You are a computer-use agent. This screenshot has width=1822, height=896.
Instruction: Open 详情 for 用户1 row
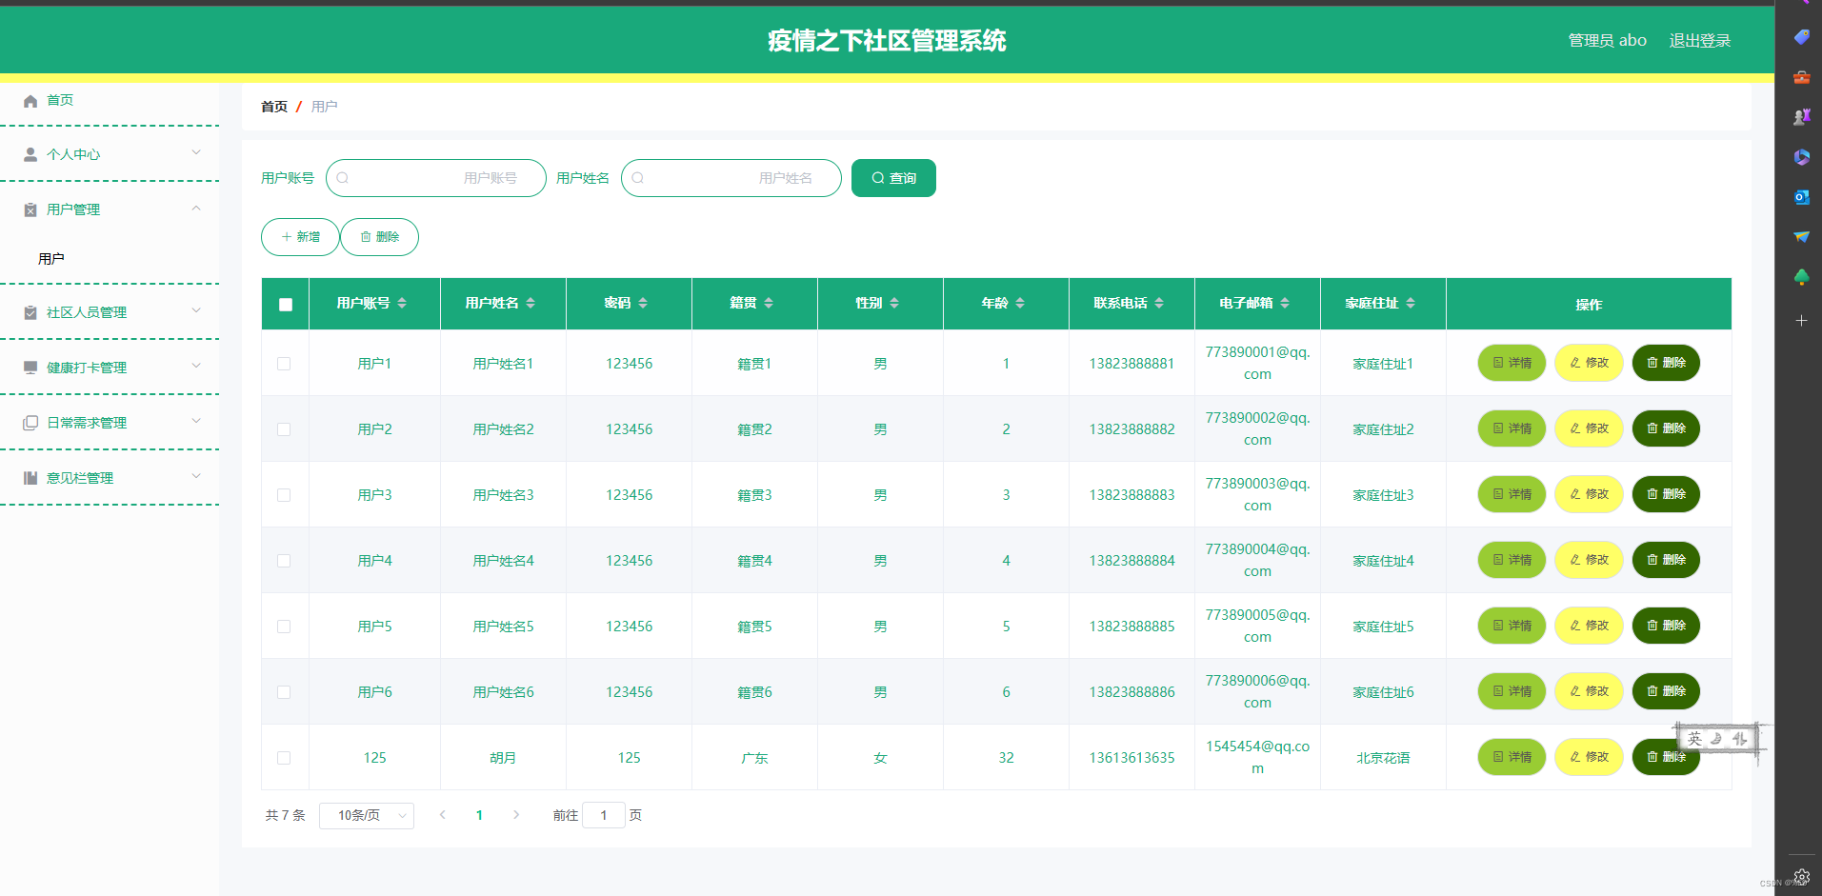(x=1512, y=363)
